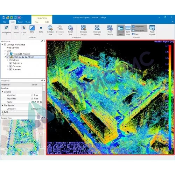Float the Workspace panel with the pin icon
The image size is (175, 175).
point(42,41)
